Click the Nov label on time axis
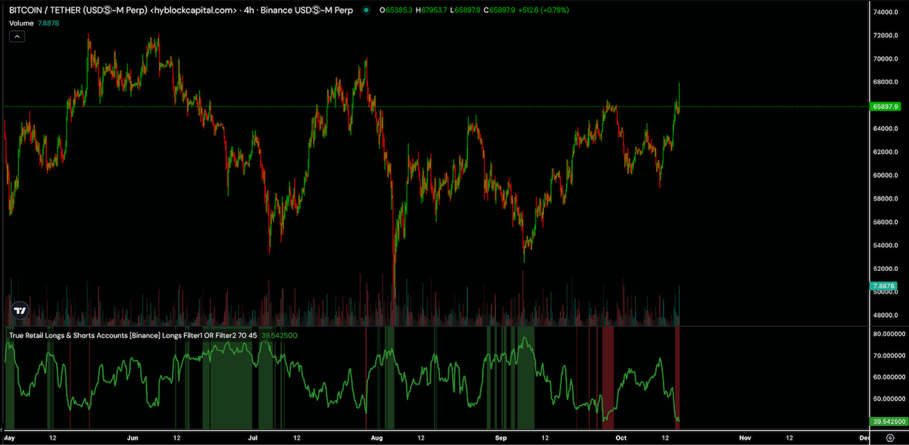Image resolution: width=909 pixels, height=445 pixels. [745, 437]
